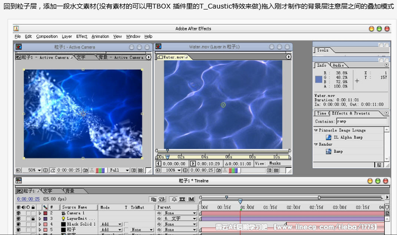Click the Info panel color swatch
Image resolution: width=397 pixels, height=235 pixels.
tap(319, 79)
